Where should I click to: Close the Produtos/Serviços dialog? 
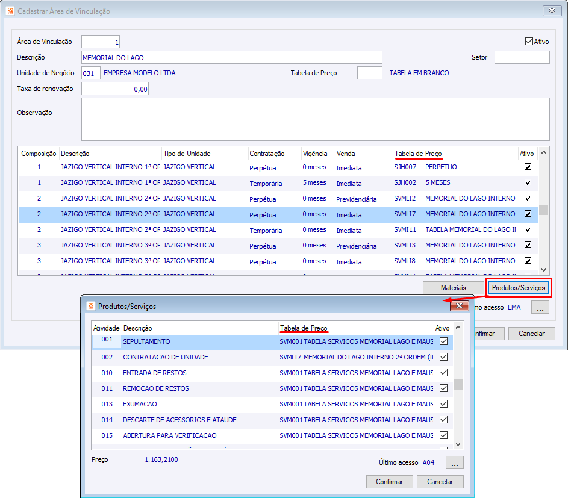(460, 306)
